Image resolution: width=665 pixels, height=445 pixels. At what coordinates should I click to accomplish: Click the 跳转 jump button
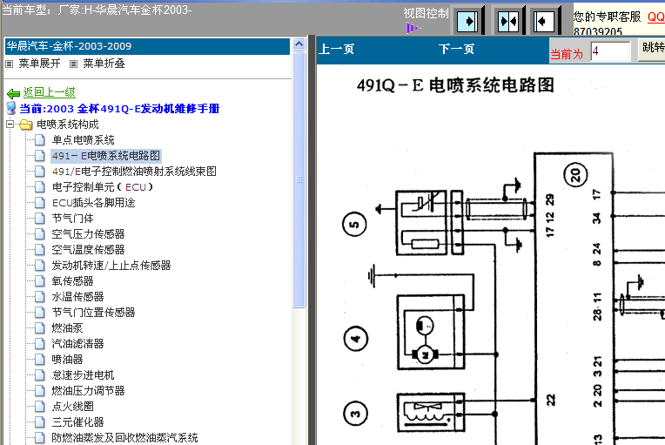pos(652,48)
